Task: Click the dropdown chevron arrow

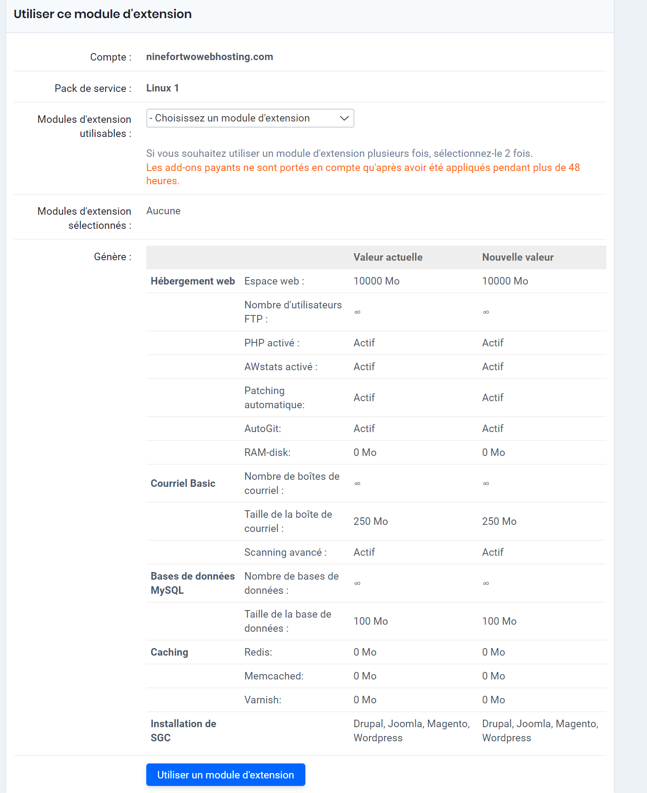Action: [x=344, y=118]
